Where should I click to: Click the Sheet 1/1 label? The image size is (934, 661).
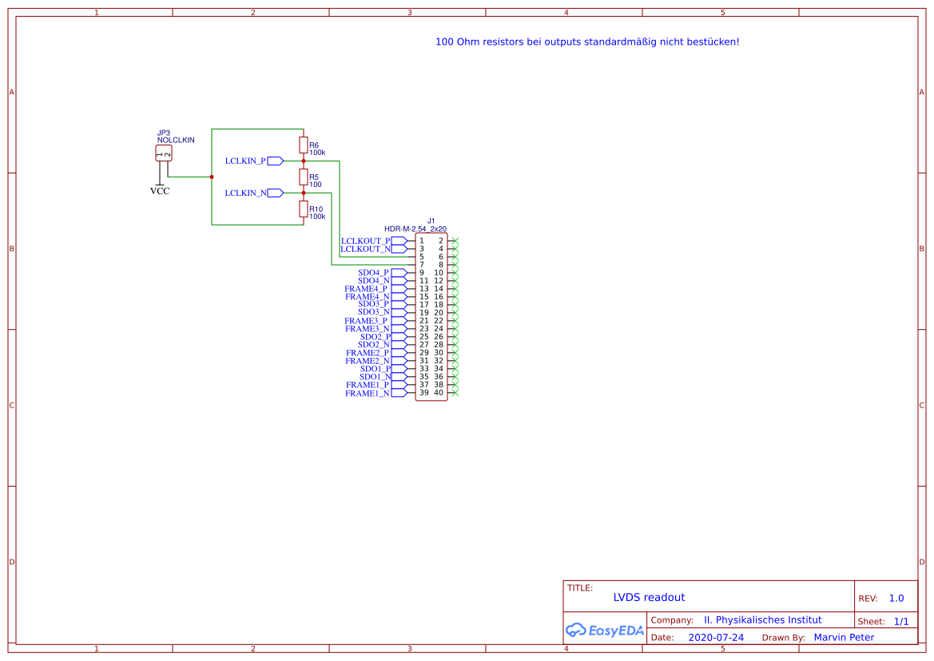pyautogui.click(x=885, y=621)
